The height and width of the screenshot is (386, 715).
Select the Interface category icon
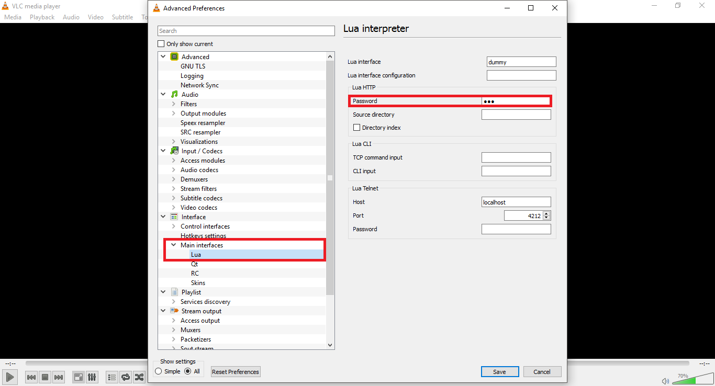[x=174, y=217]
